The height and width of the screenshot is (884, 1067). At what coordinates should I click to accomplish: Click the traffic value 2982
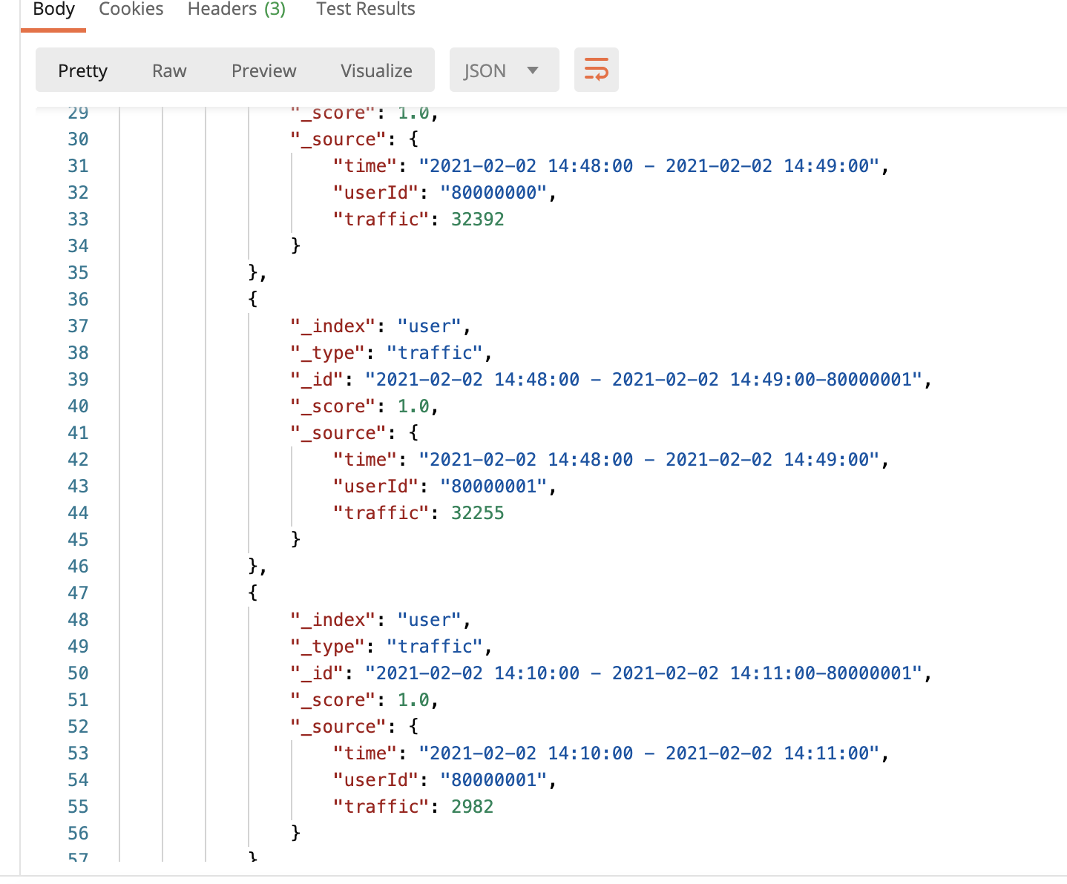point(473,807)
